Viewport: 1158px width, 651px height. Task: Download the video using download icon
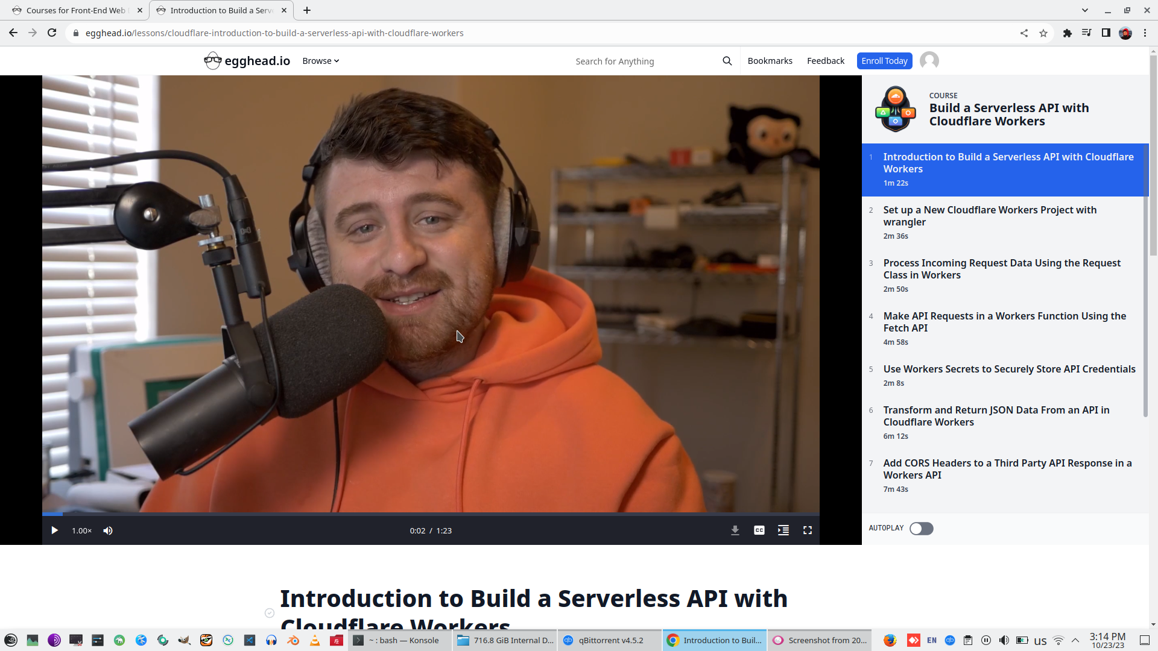[735, 530]
